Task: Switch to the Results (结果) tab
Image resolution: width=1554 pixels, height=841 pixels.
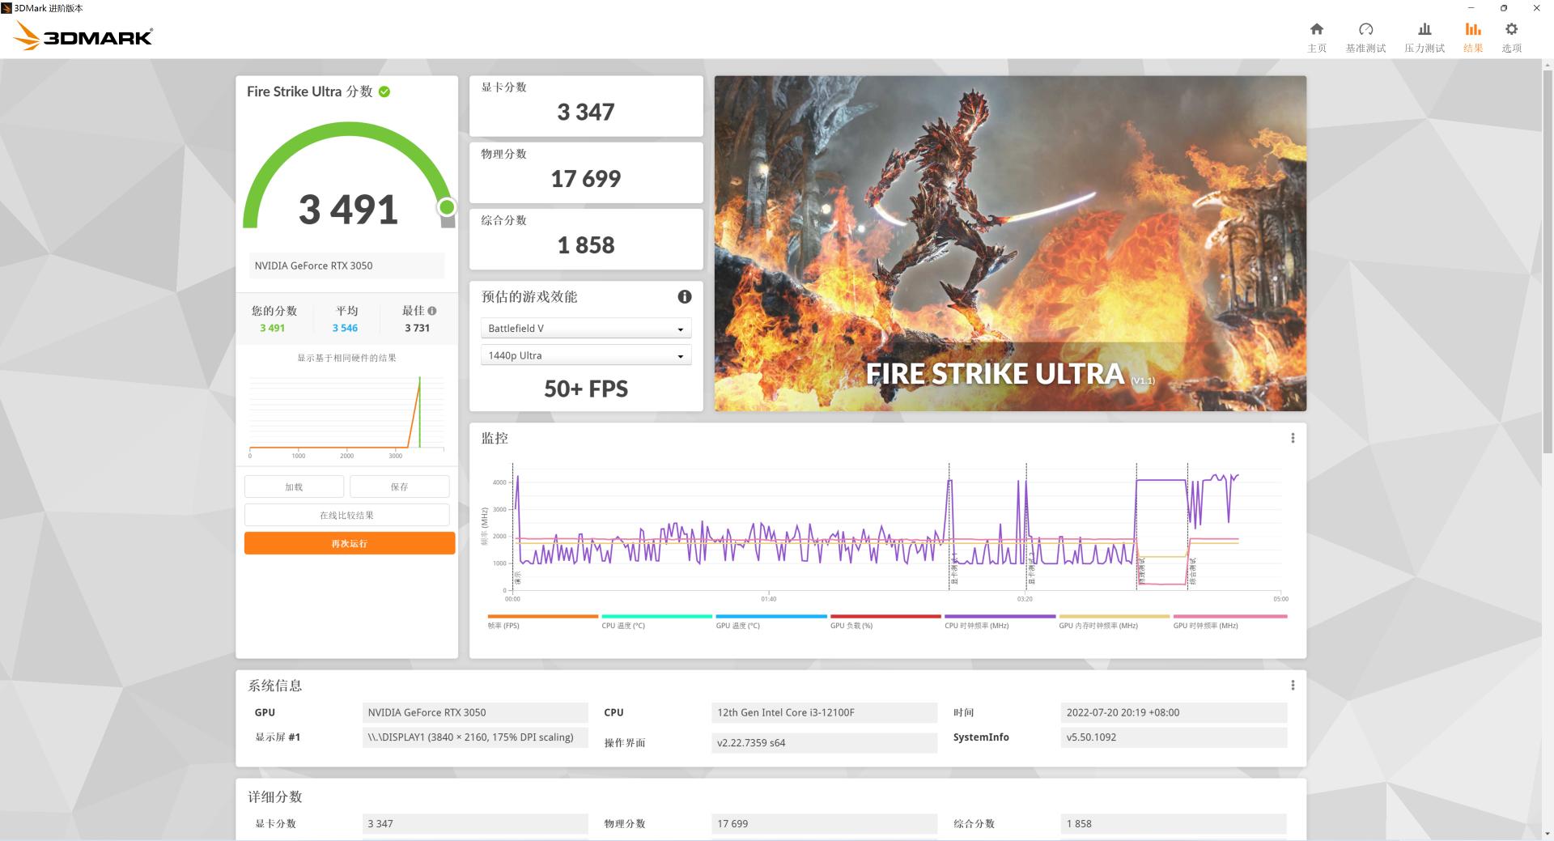Action: 1472,37
